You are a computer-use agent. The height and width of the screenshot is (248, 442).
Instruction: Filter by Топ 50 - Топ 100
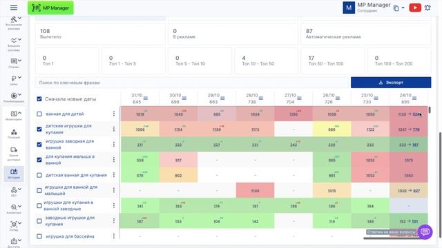click(x=333, y=61)
